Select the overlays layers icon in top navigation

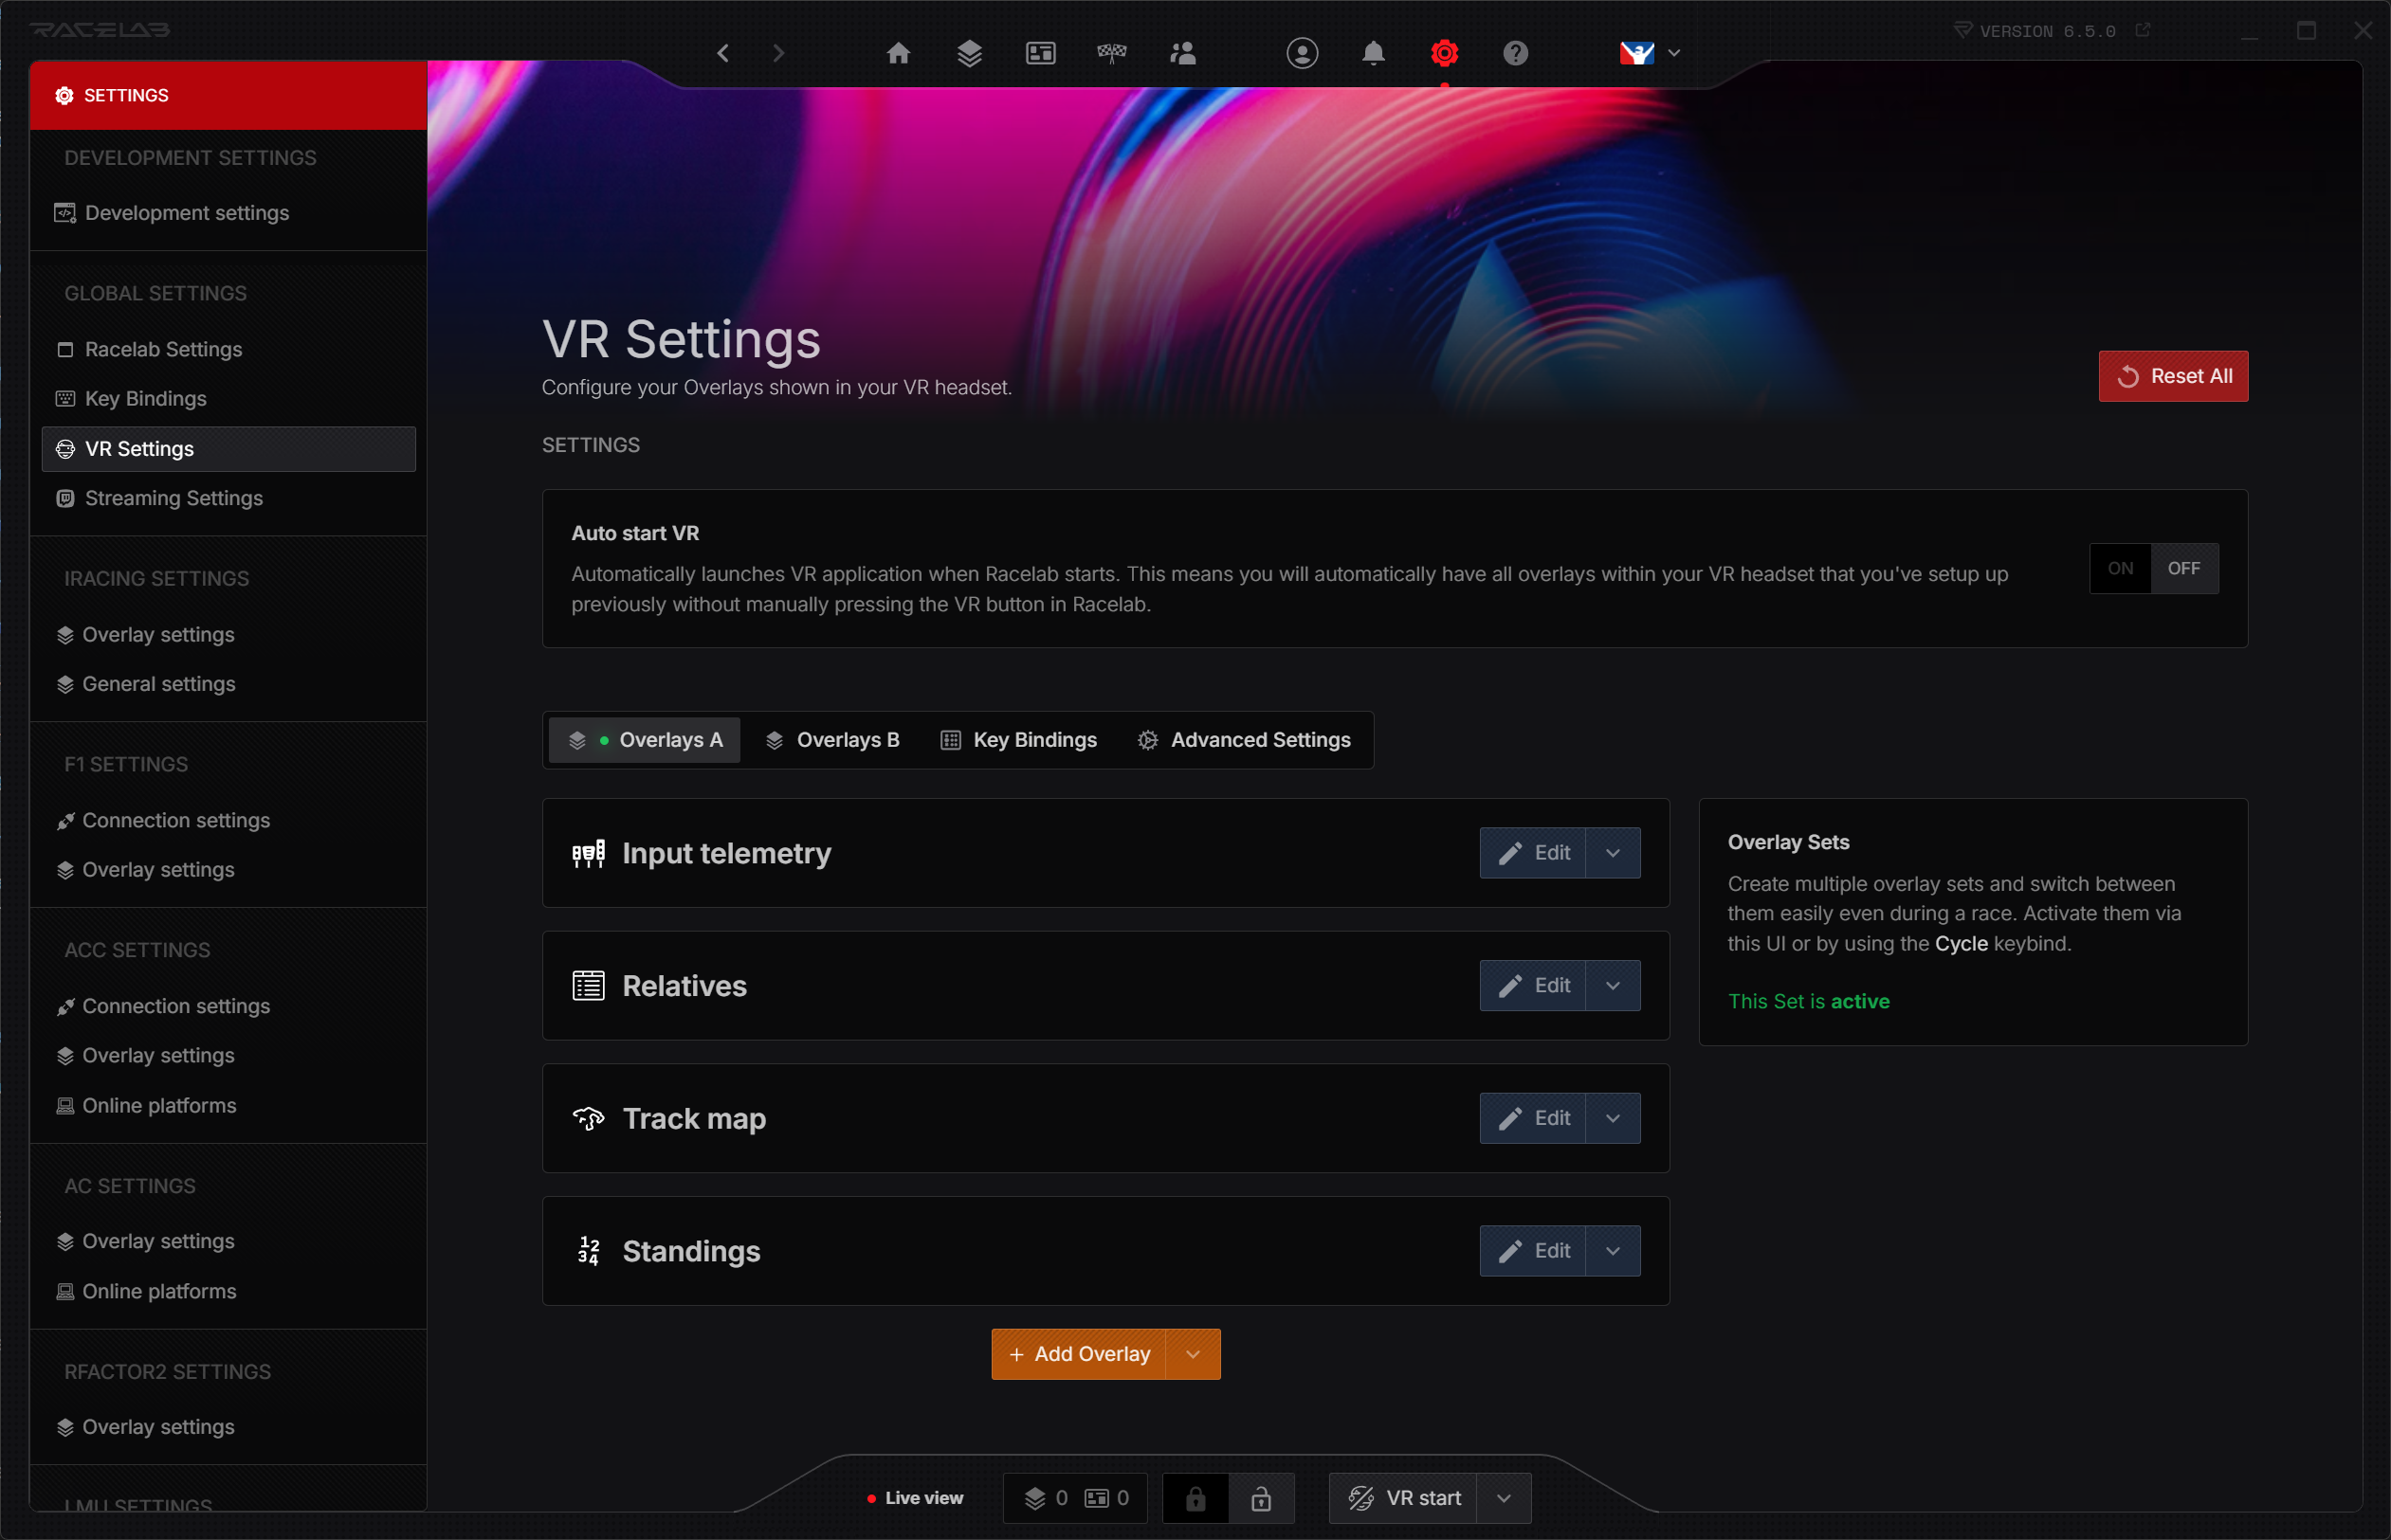[968, 53]
